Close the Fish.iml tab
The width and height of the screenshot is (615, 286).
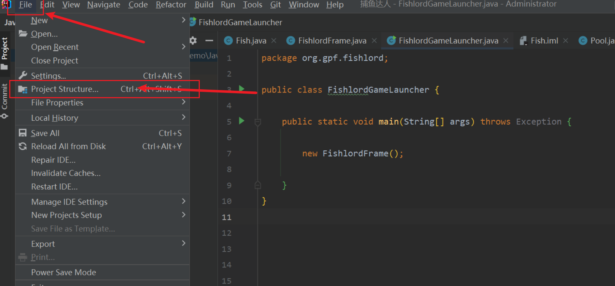click(x=565, y=41)
